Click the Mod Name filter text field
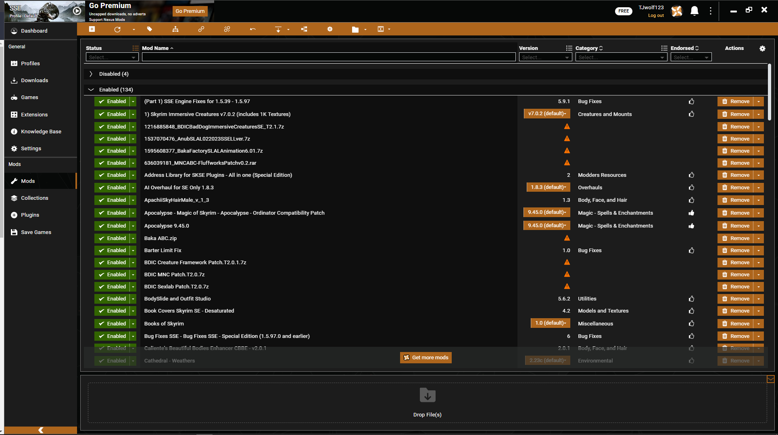Viewport: 778px width, 435px height. [329, 57]
